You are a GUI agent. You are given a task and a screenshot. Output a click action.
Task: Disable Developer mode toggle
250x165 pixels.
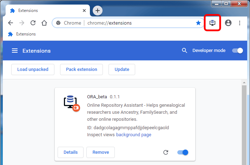coord(237,51)
